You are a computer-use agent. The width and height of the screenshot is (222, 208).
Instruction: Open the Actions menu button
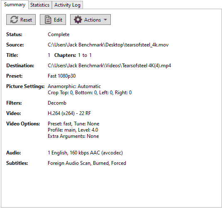click(90, 20)
